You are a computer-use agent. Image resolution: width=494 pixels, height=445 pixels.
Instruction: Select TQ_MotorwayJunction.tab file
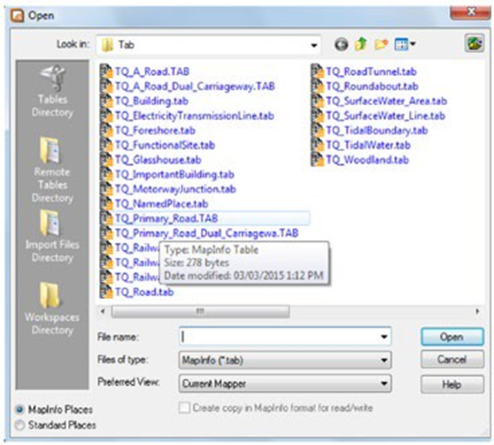175,189
